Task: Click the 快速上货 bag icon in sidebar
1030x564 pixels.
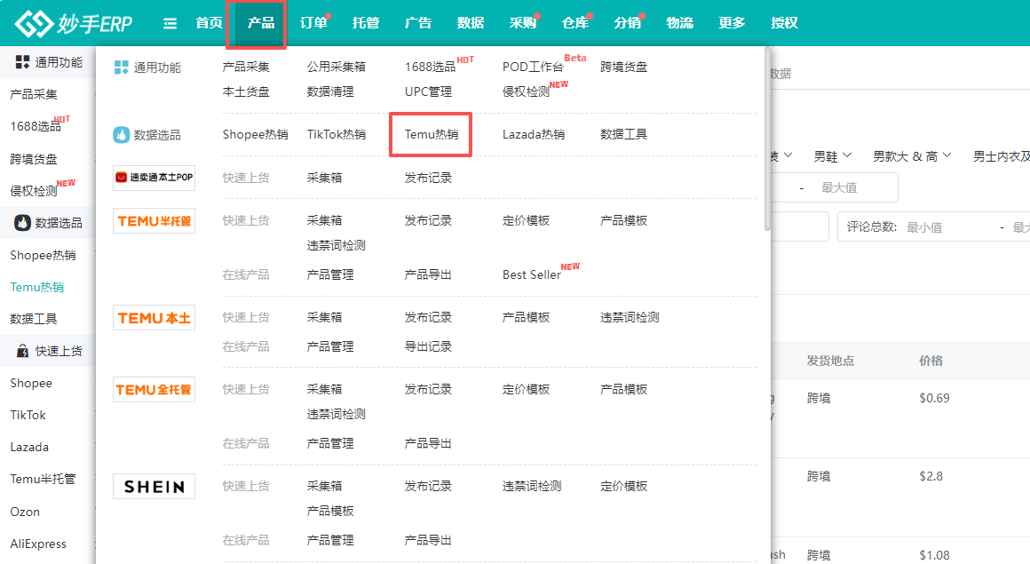Action: [x=22, y=351]
